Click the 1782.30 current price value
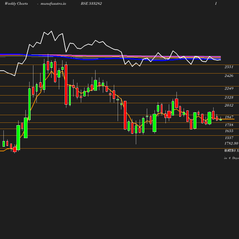Image resolution: width=239 pixels, height=239 pixels. coord(231,143)
